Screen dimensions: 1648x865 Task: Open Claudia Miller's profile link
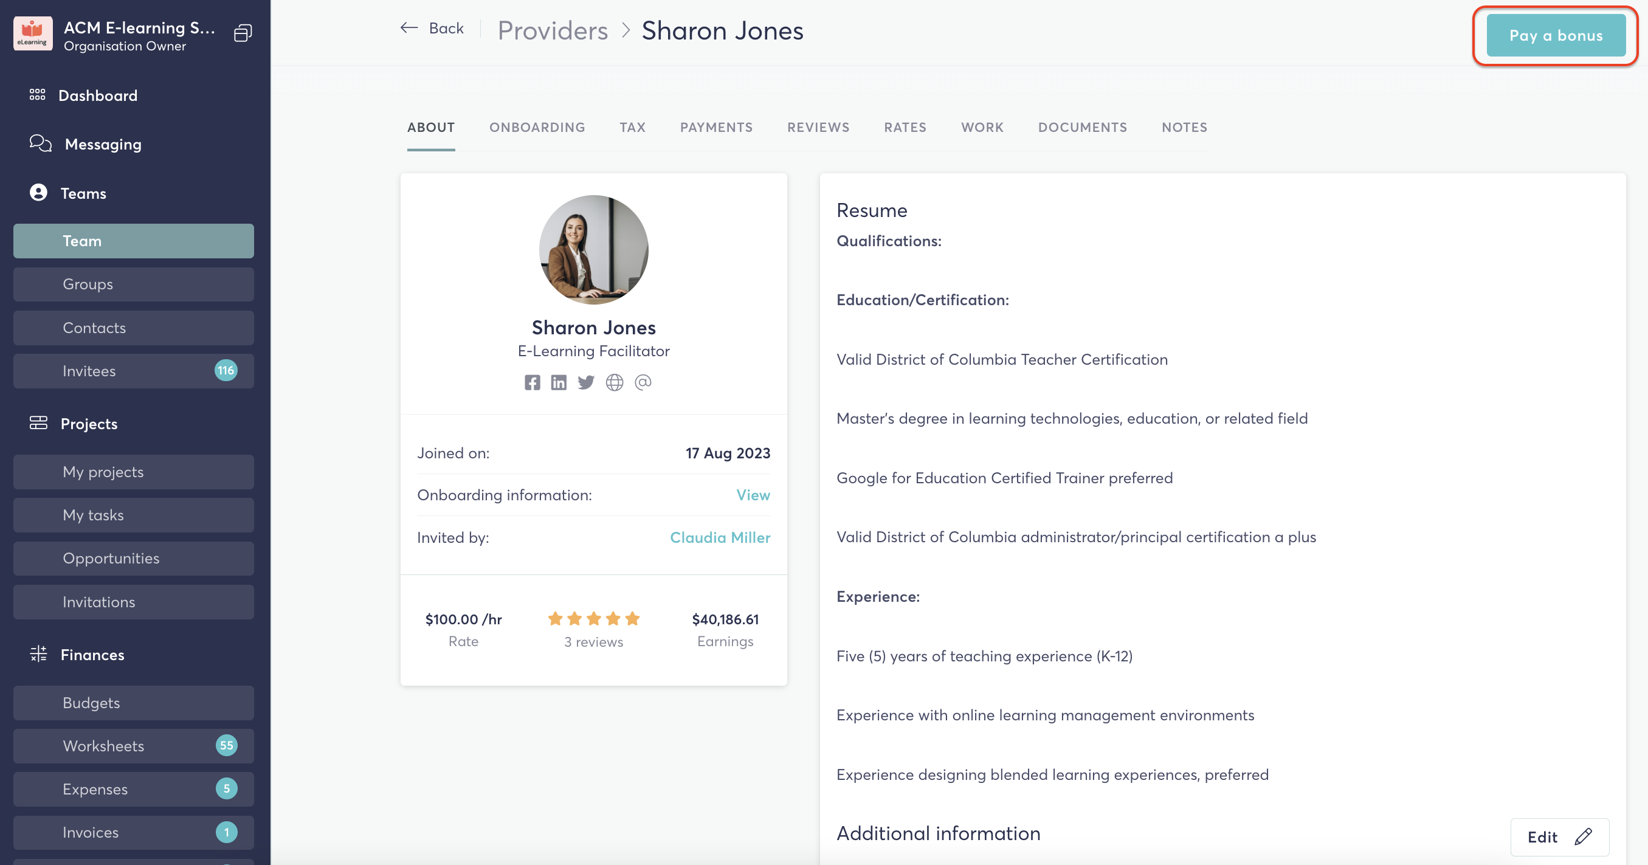pyautogui.click(x=720, y=537)
